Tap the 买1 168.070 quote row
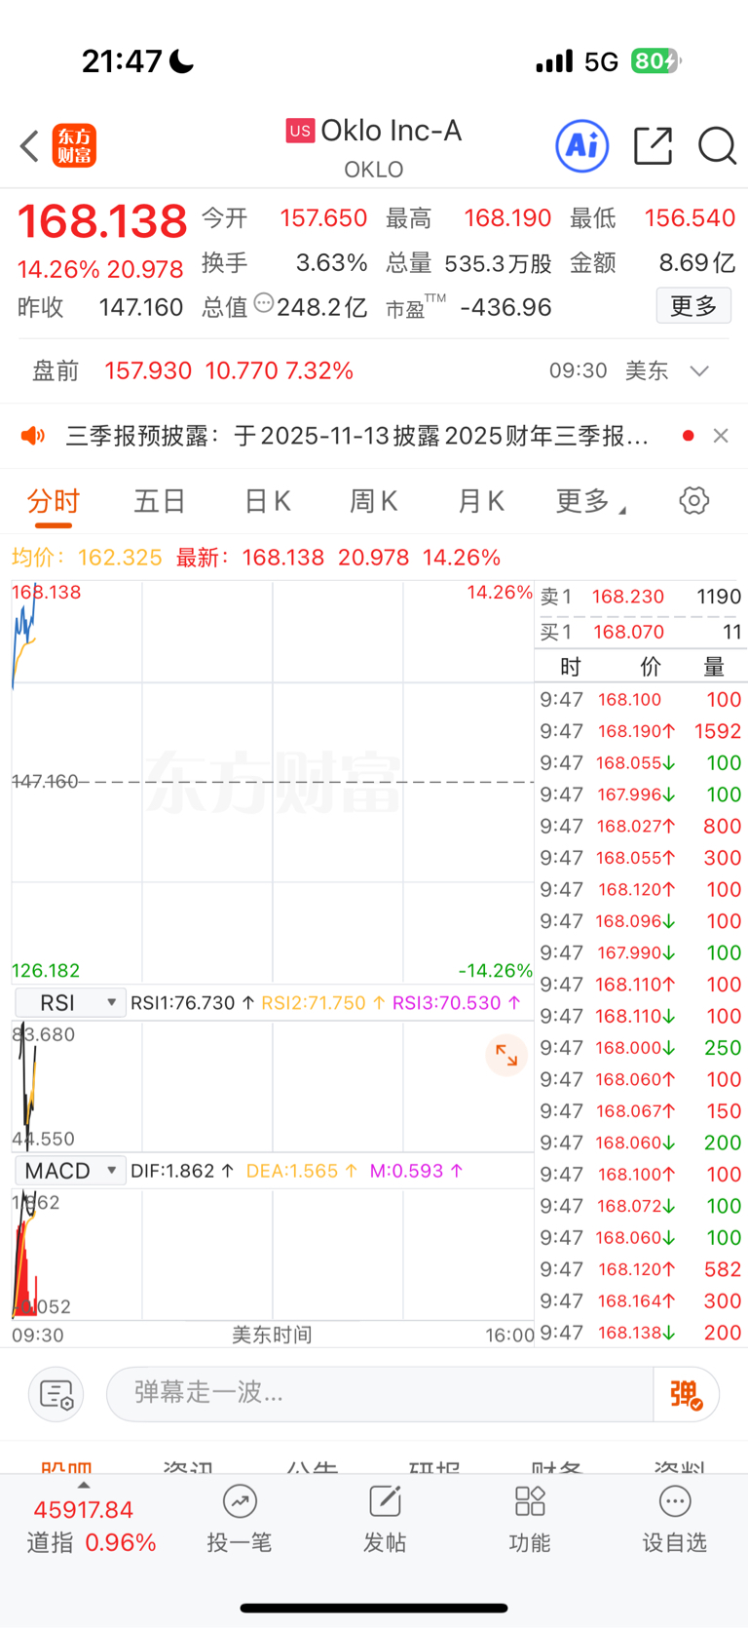Image resolution: width=748 pixels, height=1628 pixels. (641, 632)
